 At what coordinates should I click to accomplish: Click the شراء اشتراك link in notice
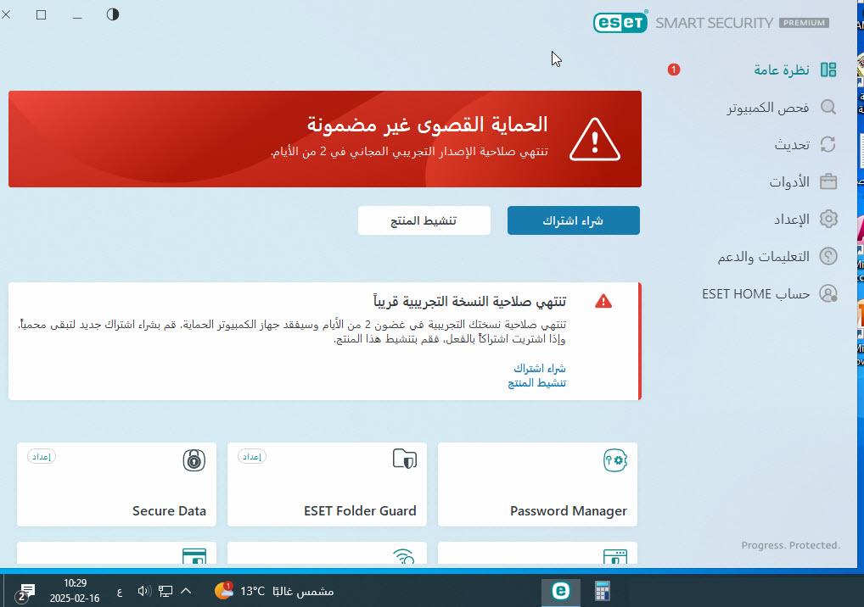(x=540, y=368)
